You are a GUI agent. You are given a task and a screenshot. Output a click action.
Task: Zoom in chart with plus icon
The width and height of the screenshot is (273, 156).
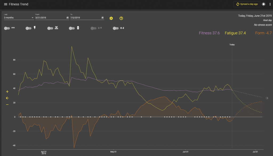pyautogui.click(x=7, y=92)
